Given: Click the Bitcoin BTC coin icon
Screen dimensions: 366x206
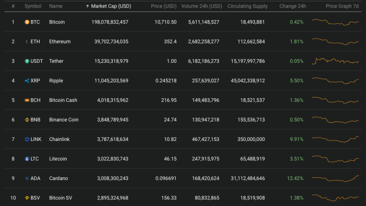Looking at the screenshot, I should (x=27, y=22).
